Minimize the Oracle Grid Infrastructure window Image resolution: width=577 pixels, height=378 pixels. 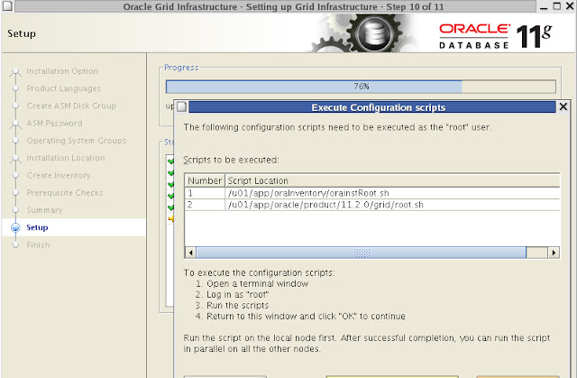point(545,6)
